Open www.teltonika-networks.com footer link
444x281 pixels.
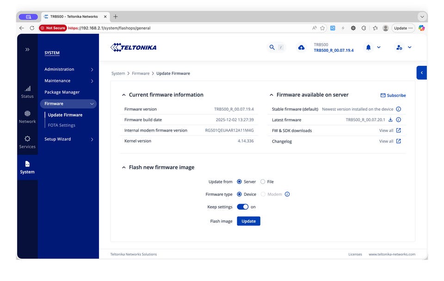[392, 254]
